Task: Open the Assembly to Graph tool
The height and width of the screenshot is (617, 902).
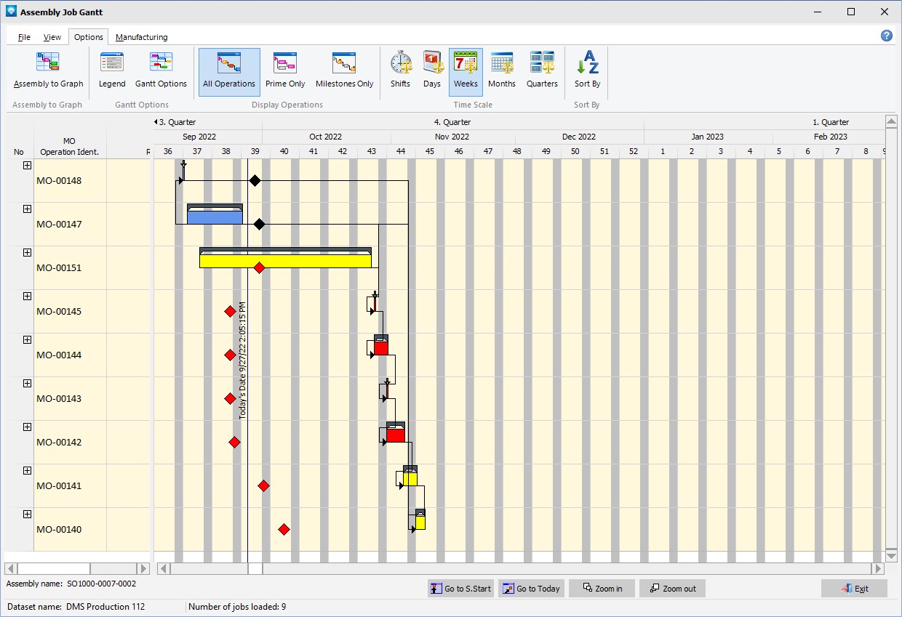Action: 48,70
